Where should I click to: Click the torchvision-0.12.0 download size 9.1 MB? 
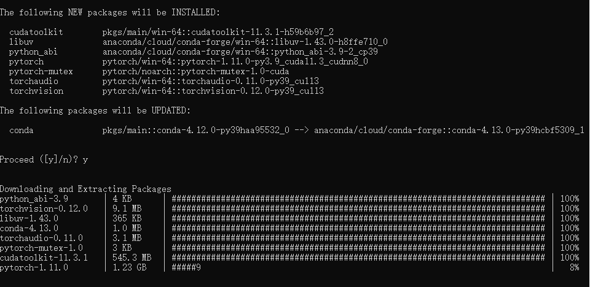tap(127, 209)
